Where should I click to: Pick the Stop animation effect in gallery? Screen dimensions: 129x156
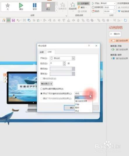(48, 7)
